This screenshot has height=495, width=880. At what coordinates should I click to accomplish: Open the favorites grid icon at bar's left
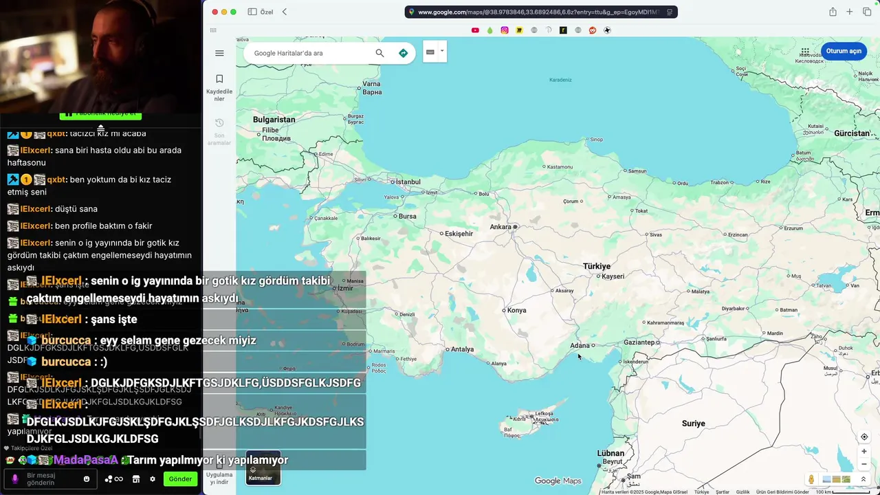pyautogui.click(x=213, y=30)
